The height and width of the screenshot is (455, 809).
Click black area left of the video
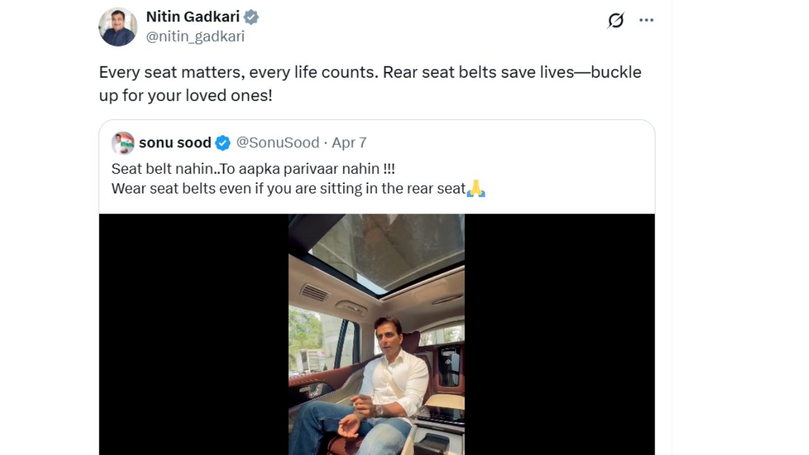(193, 334)
